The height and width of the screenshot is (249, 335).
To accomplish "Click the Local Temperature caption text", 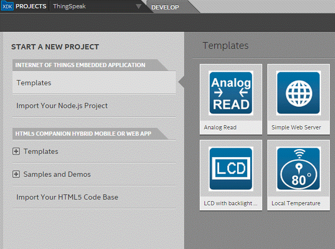I will (295, 203).
